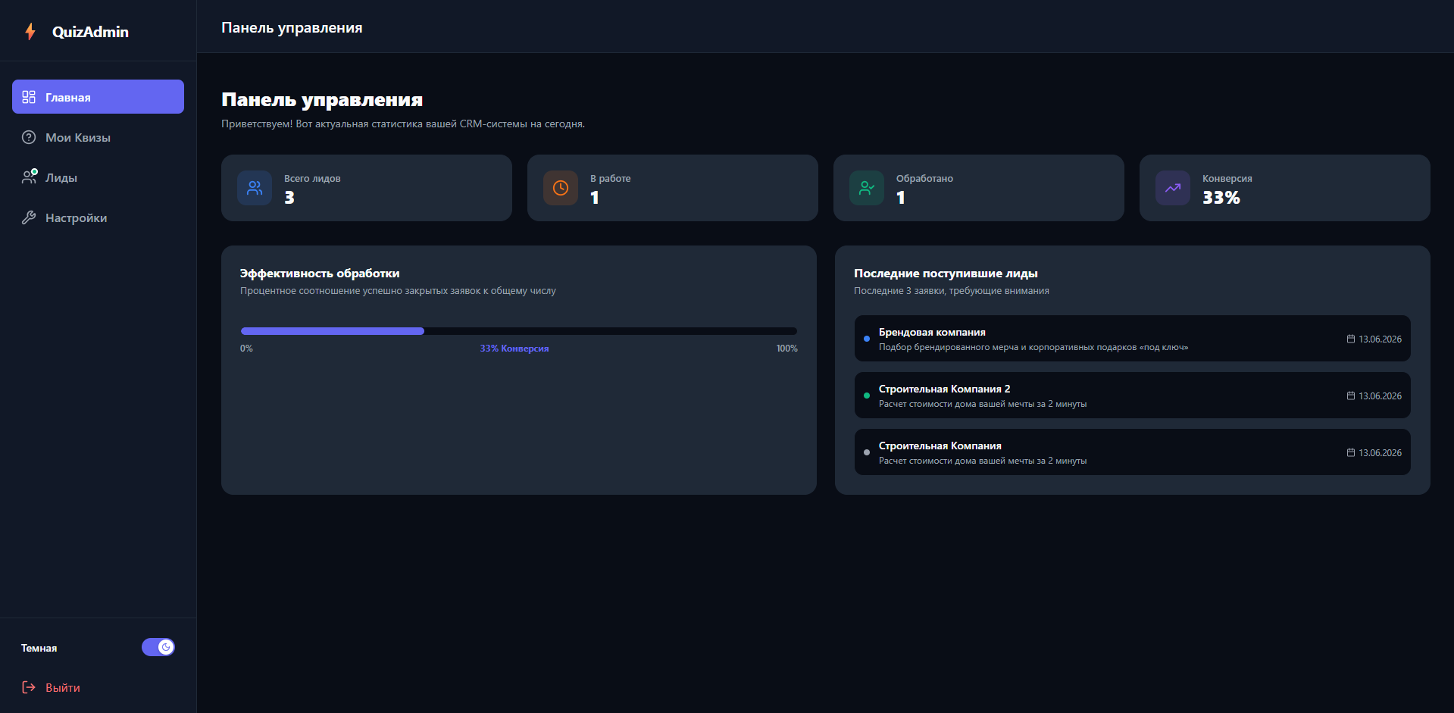Viewport: 1454px width, 713px height.
Task: Click the Конверсия trending arrow icon
Action: click(x=1173, y=188)
